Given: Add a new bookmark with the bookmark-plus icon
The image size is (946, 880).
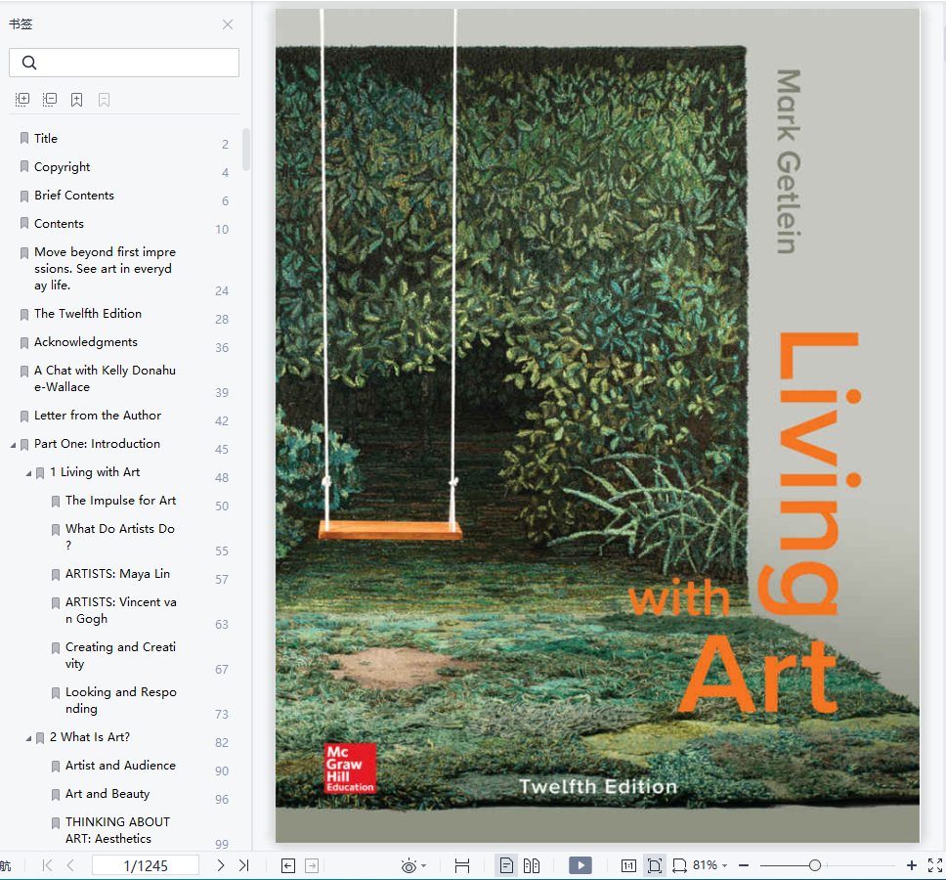Looking at the screenshot, I should tap(76, 100).
